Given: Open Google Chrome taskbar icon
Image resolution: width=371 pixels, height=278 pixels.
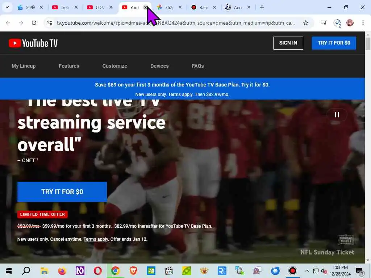Looking at the screenshot, I should [115, 271].
